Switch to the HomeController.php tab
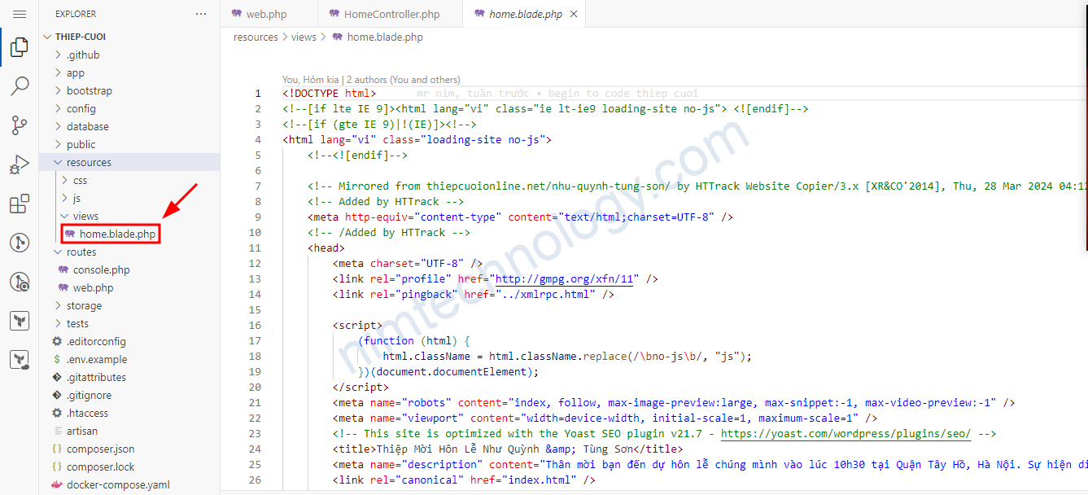Screen dimensions: 1088x495 [x=391, y=14]
